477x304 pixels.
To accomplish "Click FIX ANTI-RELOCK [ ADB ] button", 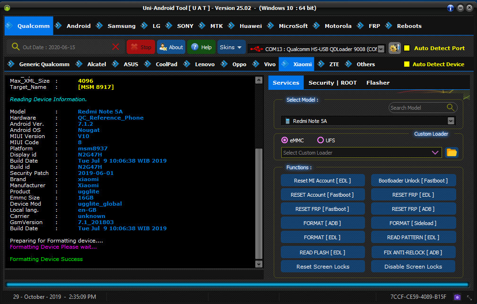I will (413, 252).
